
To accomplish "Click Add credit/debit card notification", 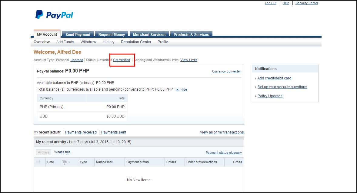I will coord(274,78).
